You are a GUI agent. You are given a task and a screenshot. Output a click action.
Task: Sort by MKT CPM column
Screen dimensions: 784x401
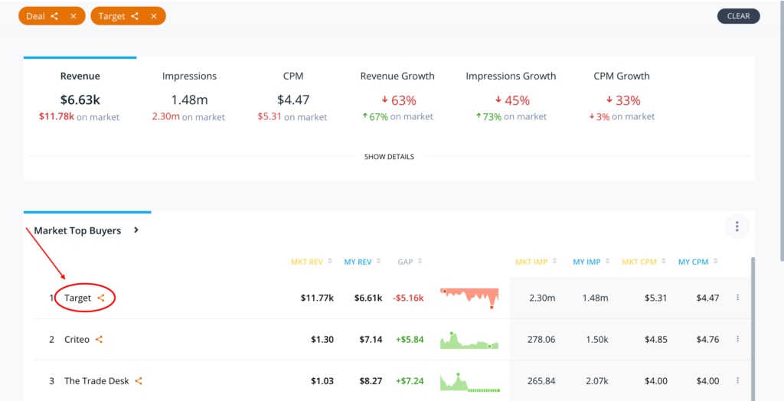pos(642,262)
